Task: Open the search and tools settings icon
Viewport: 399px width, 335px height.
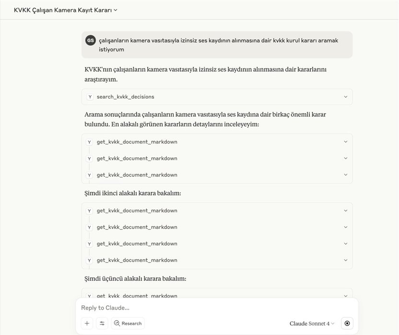Action: point(102,324)
